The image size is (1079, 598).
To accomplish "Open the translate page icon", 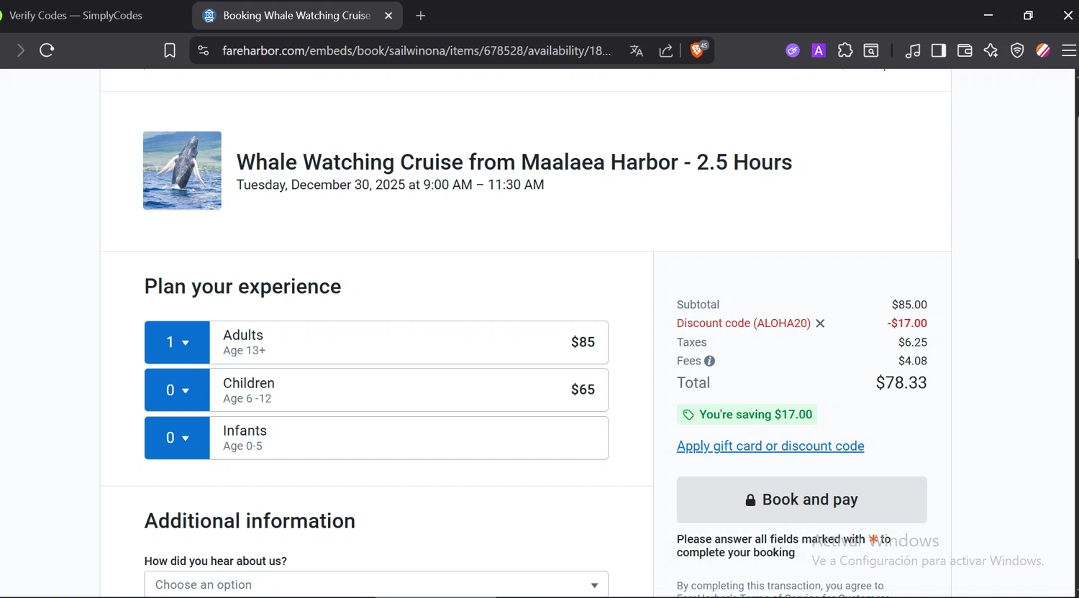I will [x=636, y=50].
